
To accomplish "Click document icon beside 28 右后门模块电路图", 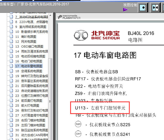I will pos(11,120).
